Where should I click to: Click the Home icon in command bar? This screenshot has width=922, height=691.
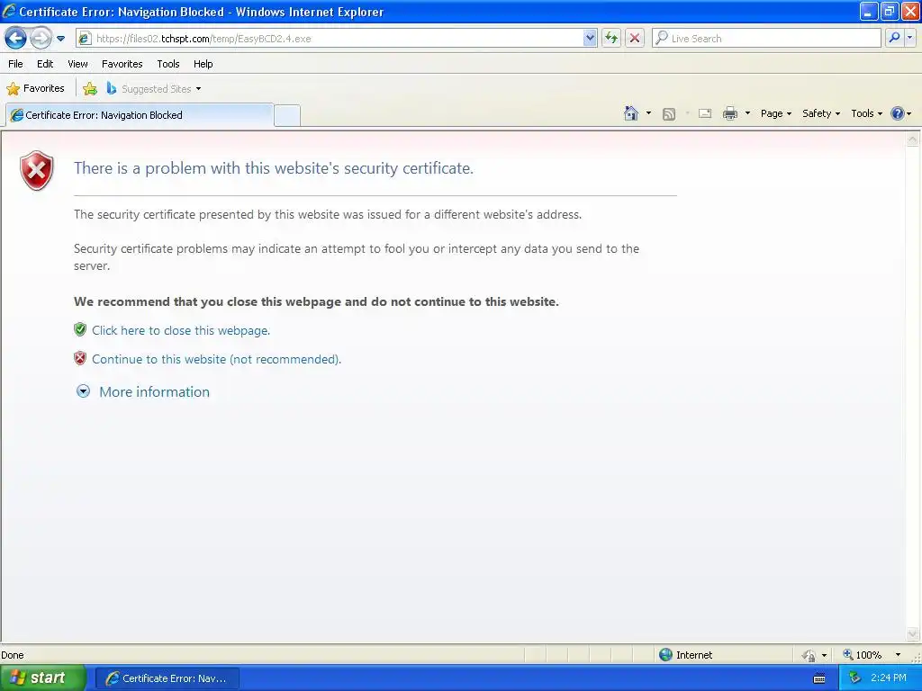tap(631, 113)
